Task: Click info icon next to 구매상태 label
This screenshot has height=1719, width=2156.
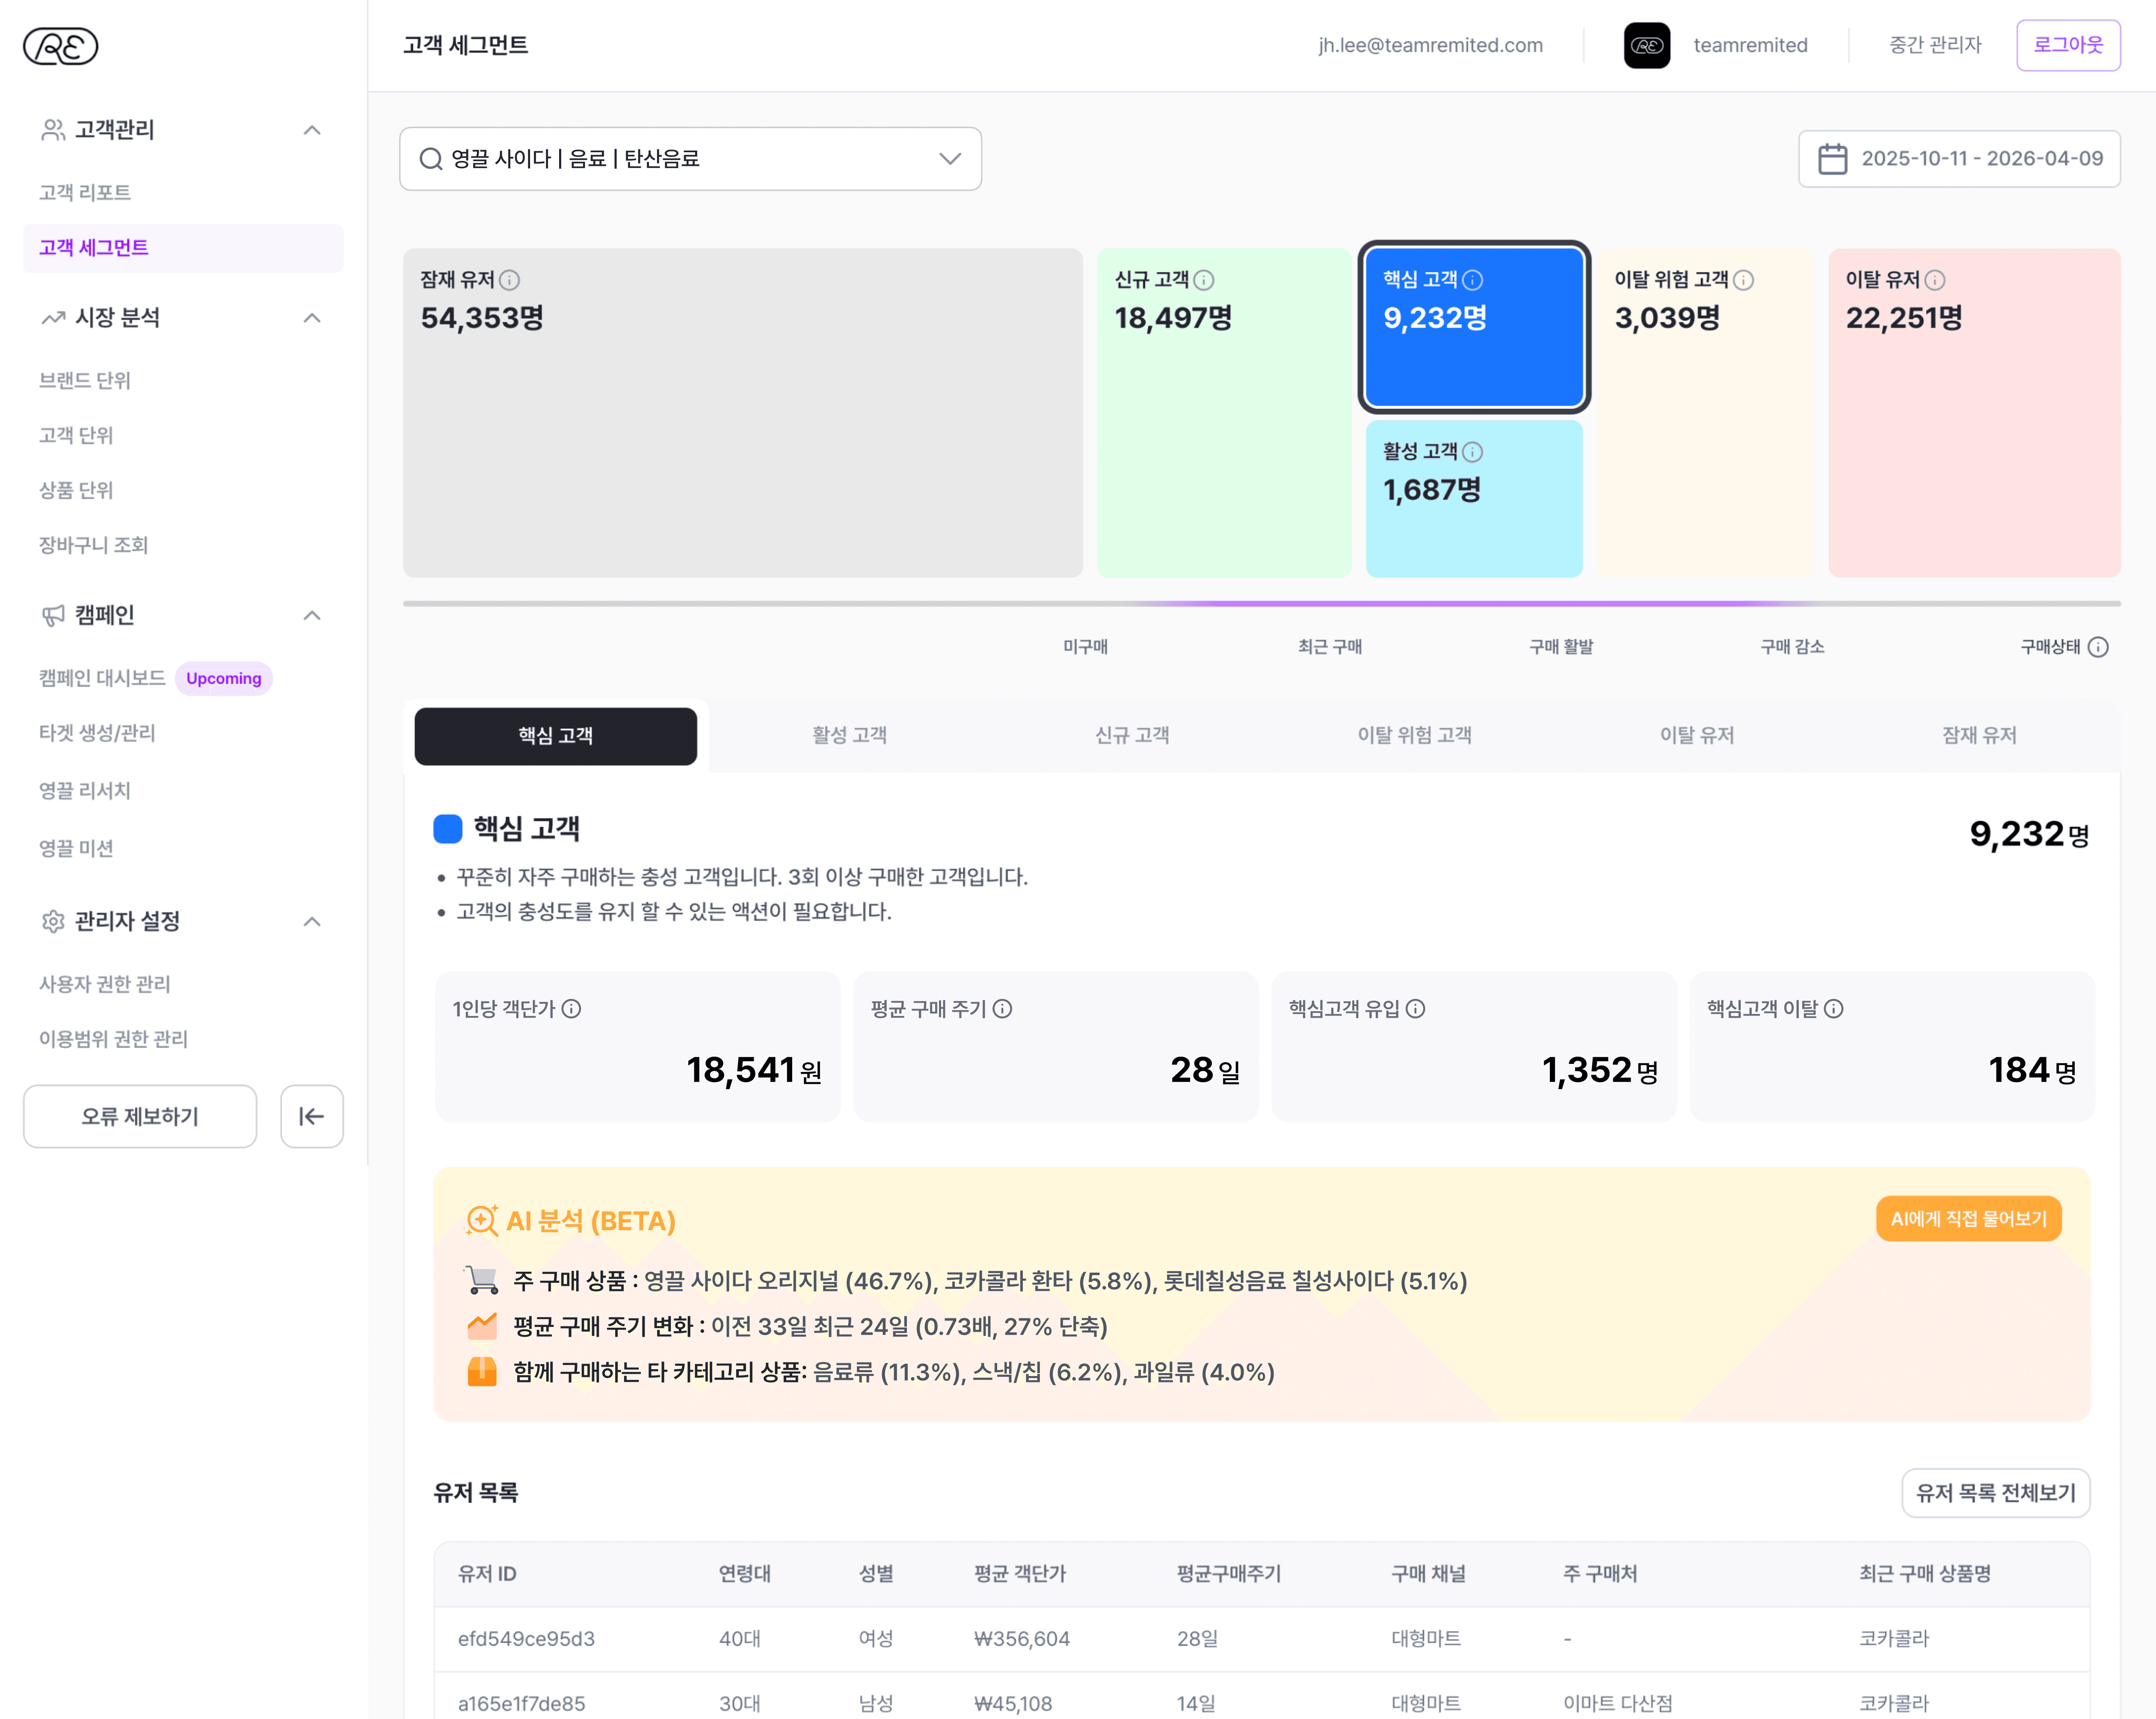Action: pyautogui.click(x=2098, y=647)
